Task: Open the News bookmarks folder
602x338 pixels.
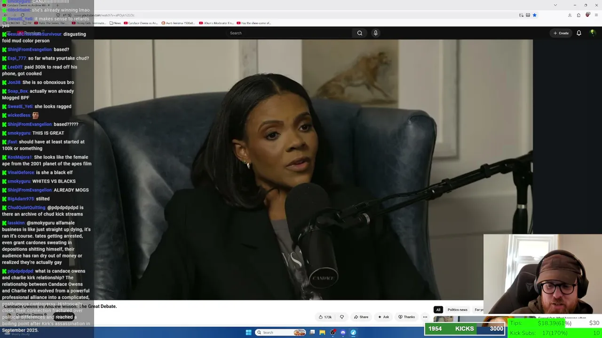Action: click(115, 23)
